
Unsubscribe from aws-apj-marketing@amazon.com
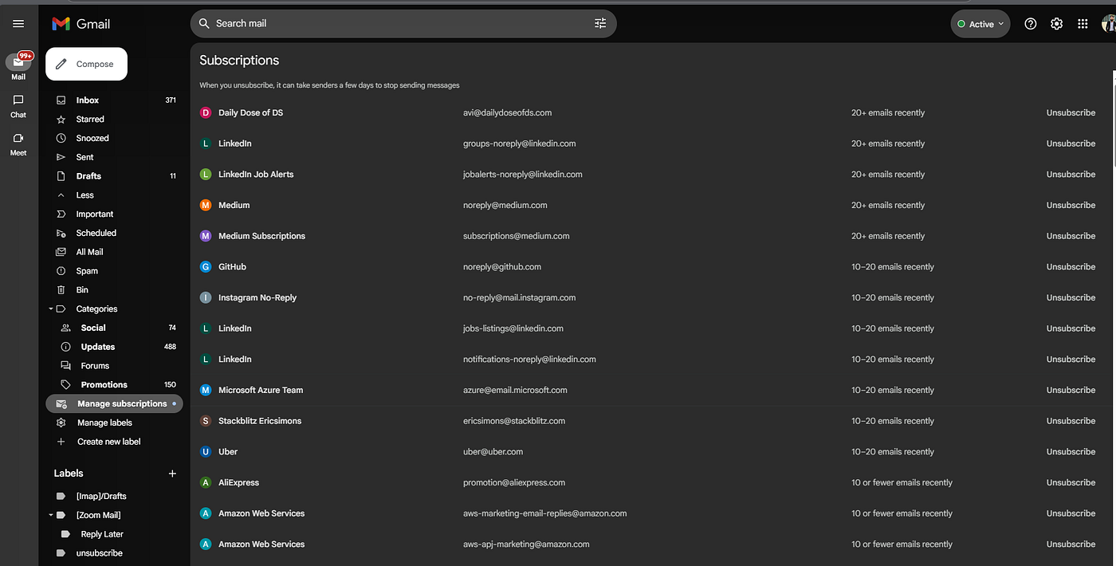pyautogui.click(x=1071, y=544)
